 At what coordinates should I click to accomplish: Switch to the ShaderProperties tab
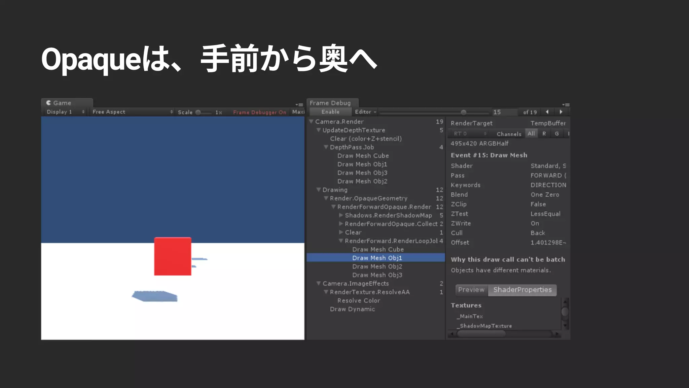[522, 290]
